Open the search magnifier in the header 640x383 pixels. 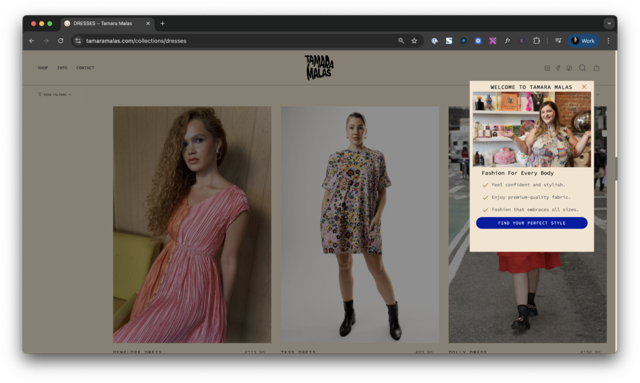[x=582, y=68]
